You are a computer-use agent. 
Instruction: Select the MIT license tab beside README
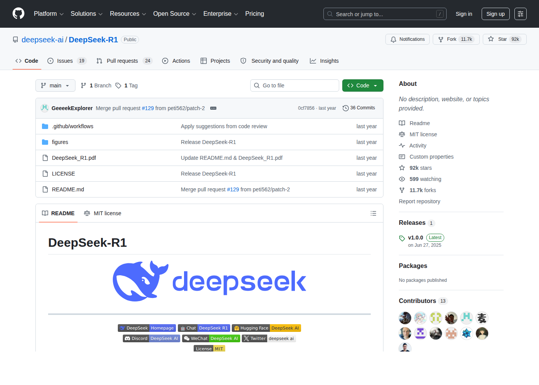tap(102, 213)
